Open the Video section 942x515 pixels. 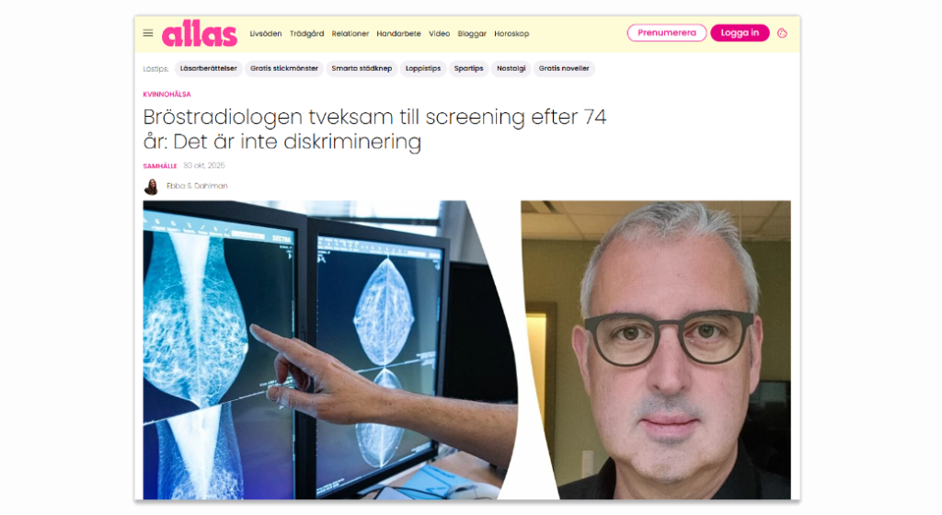(x=439, y=34)
